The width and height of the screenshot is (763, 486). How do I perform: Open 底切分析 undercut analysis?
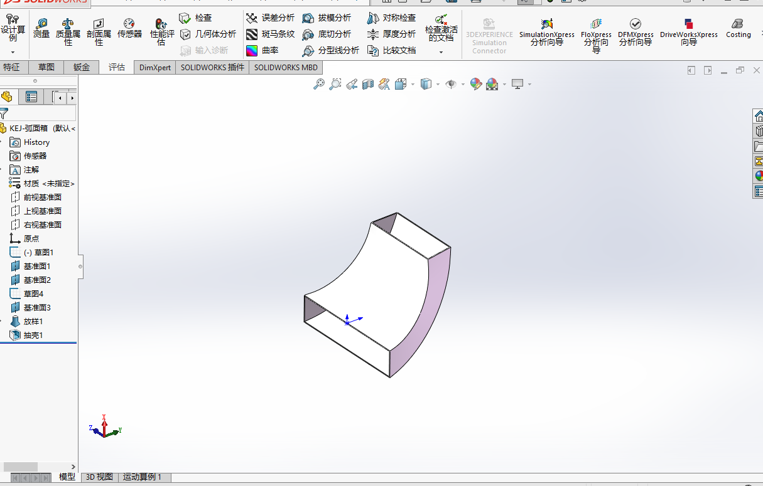point(327,34)
